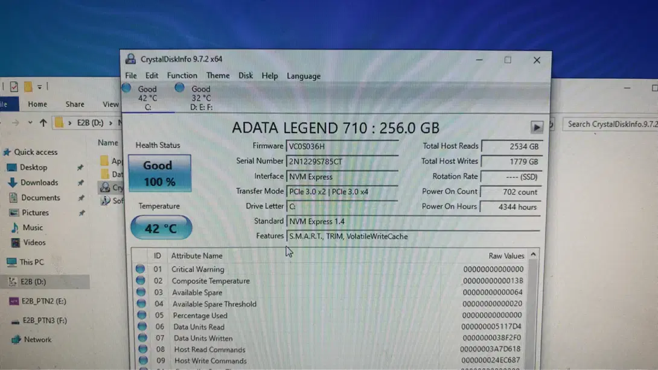This screenshot has height=370, width=658.
Task: Select the Available Spare Threshold row
Action: coord(330,304)
